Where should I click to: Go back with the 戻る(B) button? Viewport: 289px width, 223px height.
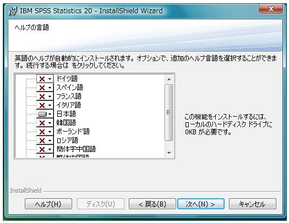pos(152,204)
